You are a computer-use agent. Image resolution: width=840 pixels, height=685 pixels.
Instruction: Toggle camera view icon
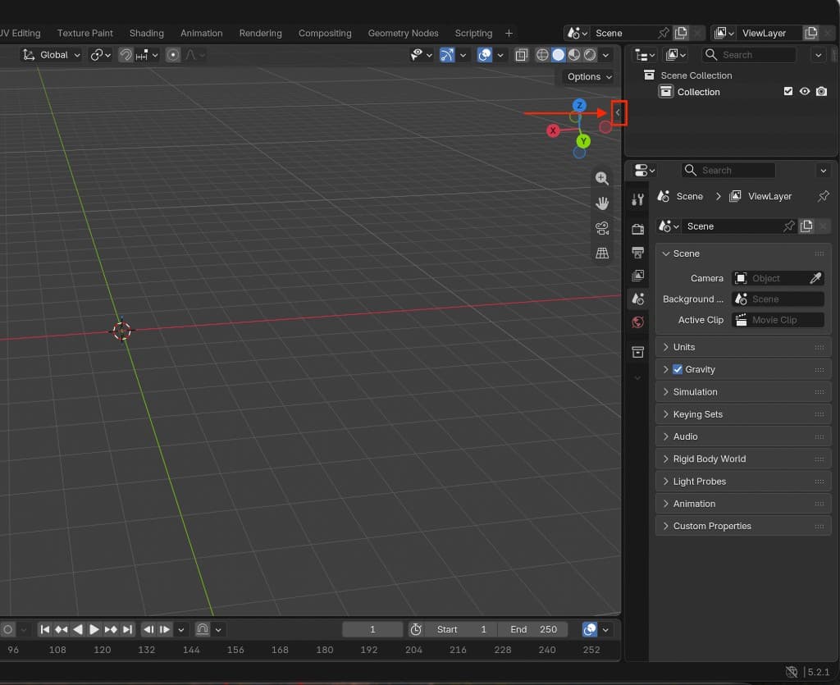pos(602,228)
